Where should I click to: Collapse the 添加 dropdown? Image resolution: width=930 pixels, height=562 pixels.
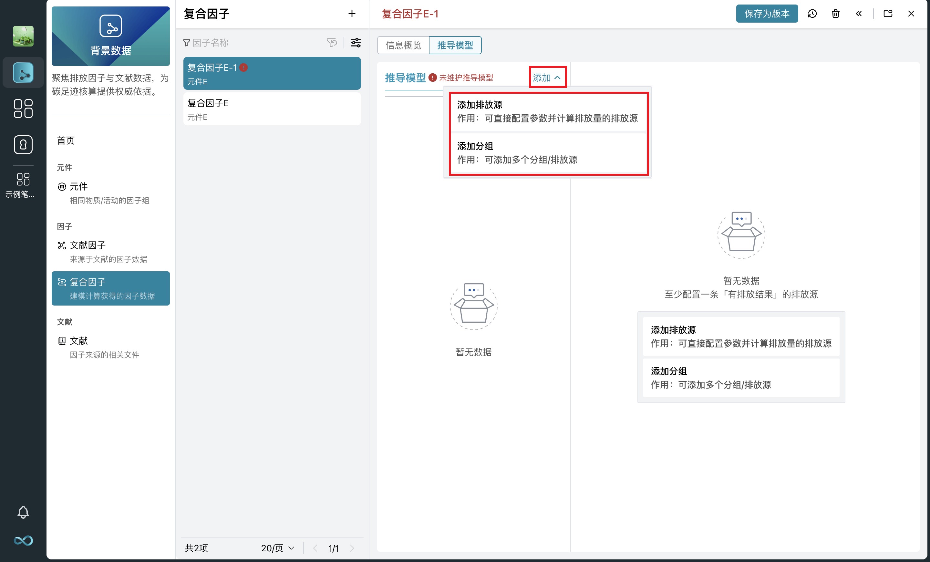click(x=547, y=78)
